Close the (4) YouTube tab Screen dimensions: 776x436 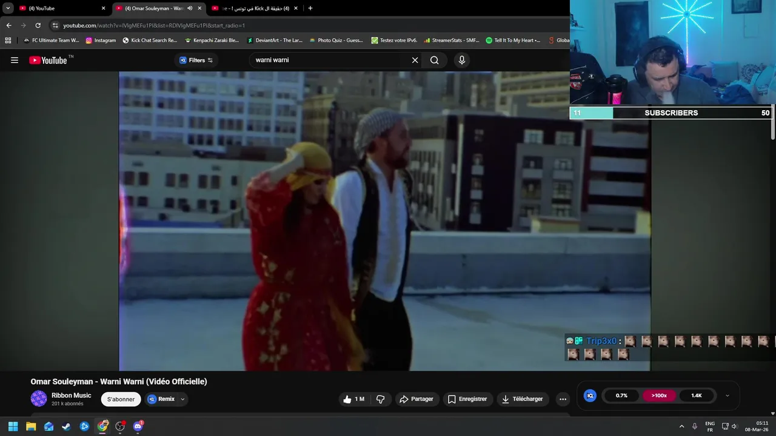coord(103,8)
